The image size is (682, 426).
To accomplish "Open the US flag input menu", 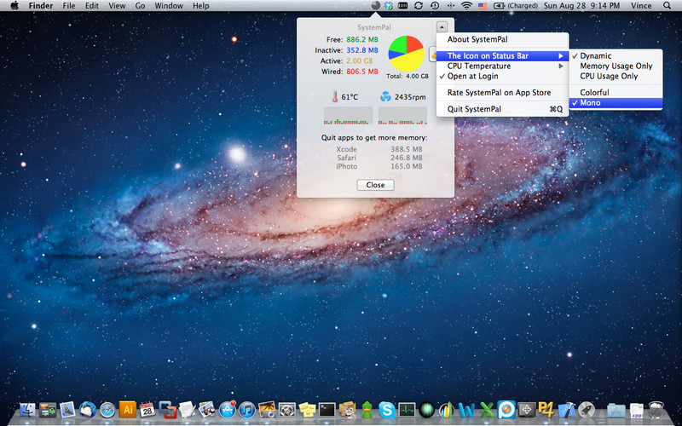I will point(483,6).
